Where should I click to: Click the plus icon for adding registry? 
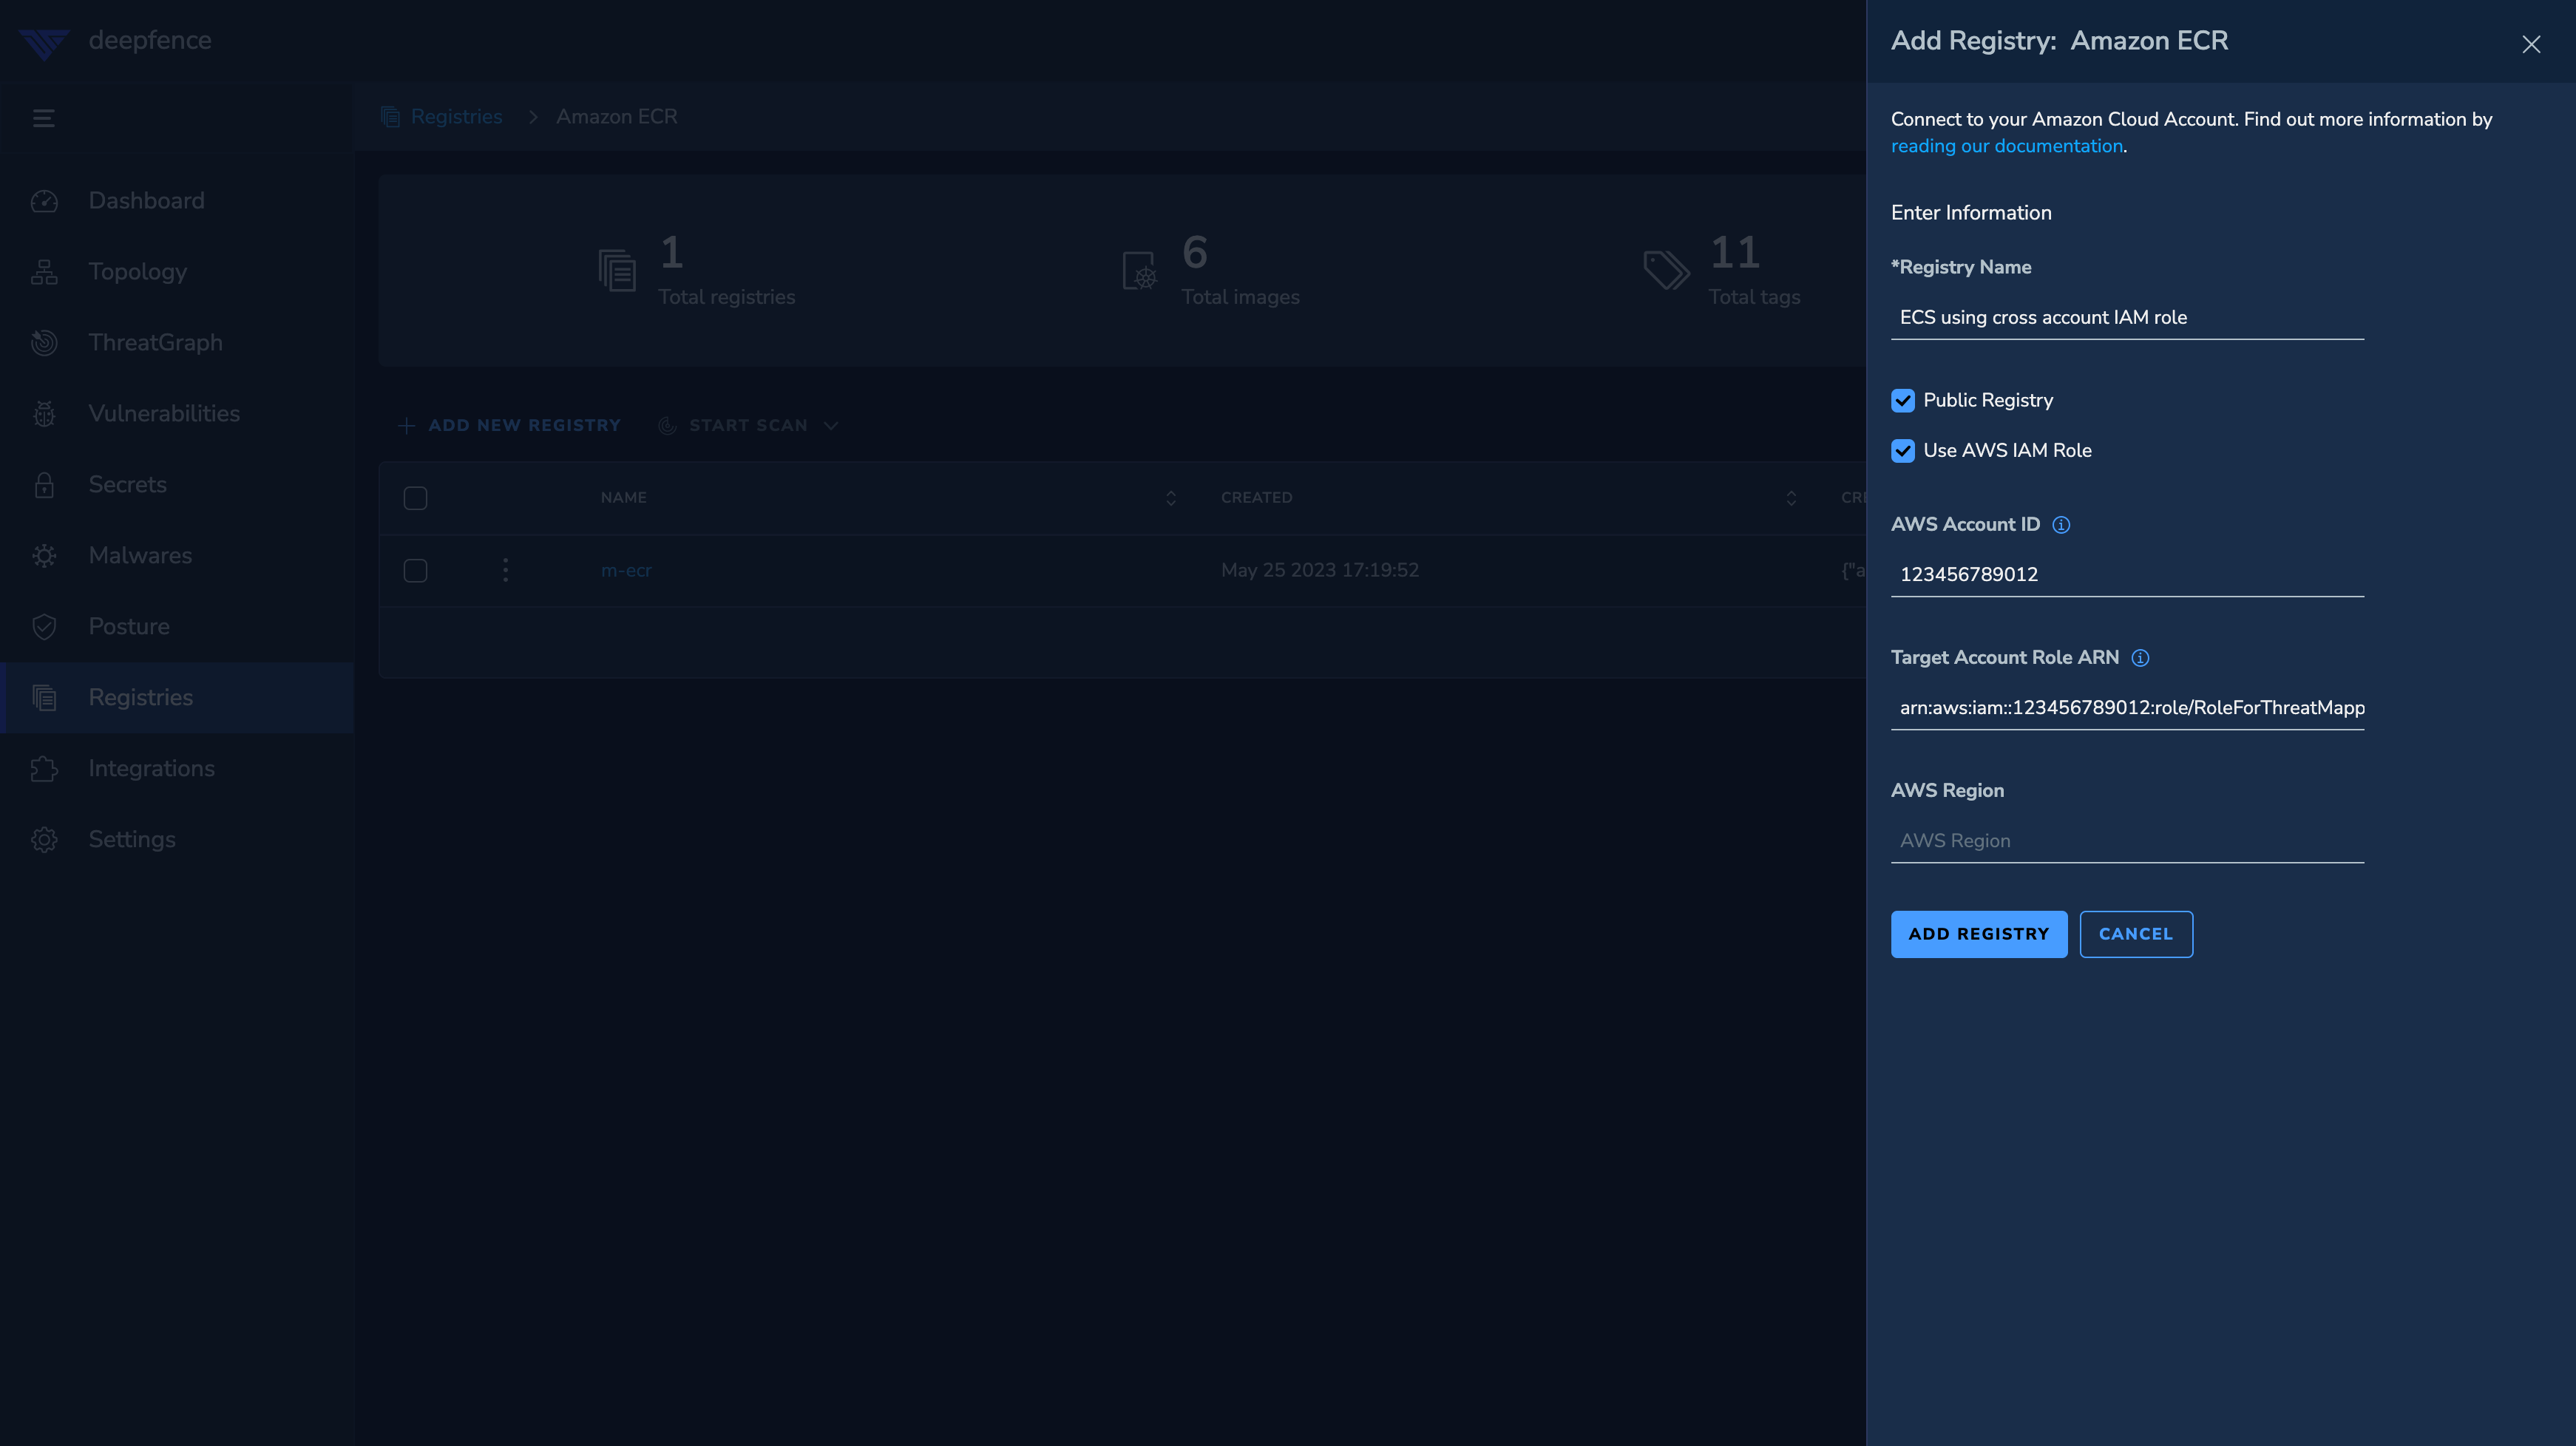(406, 426)
